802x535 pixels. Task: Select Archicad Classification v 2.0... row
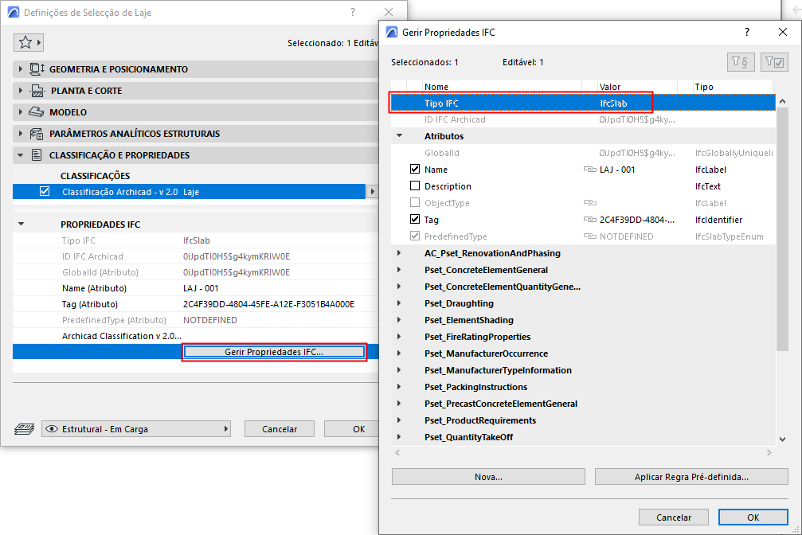coord(195,335)
